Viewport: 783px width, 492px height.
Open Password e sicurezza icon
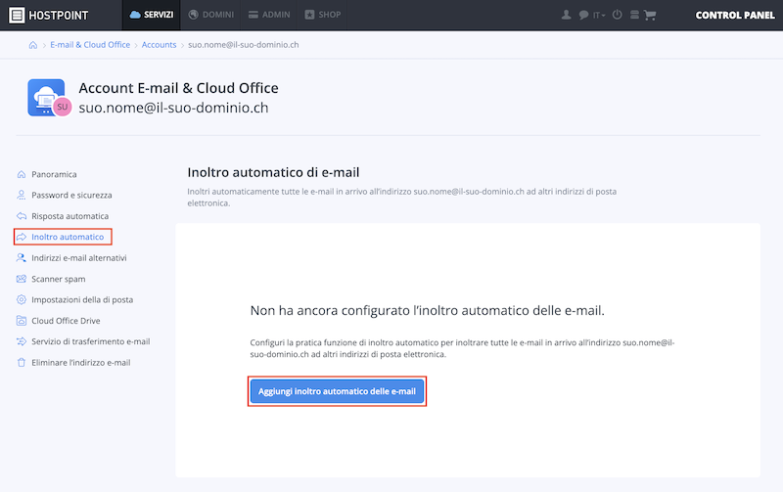point(21,195)
